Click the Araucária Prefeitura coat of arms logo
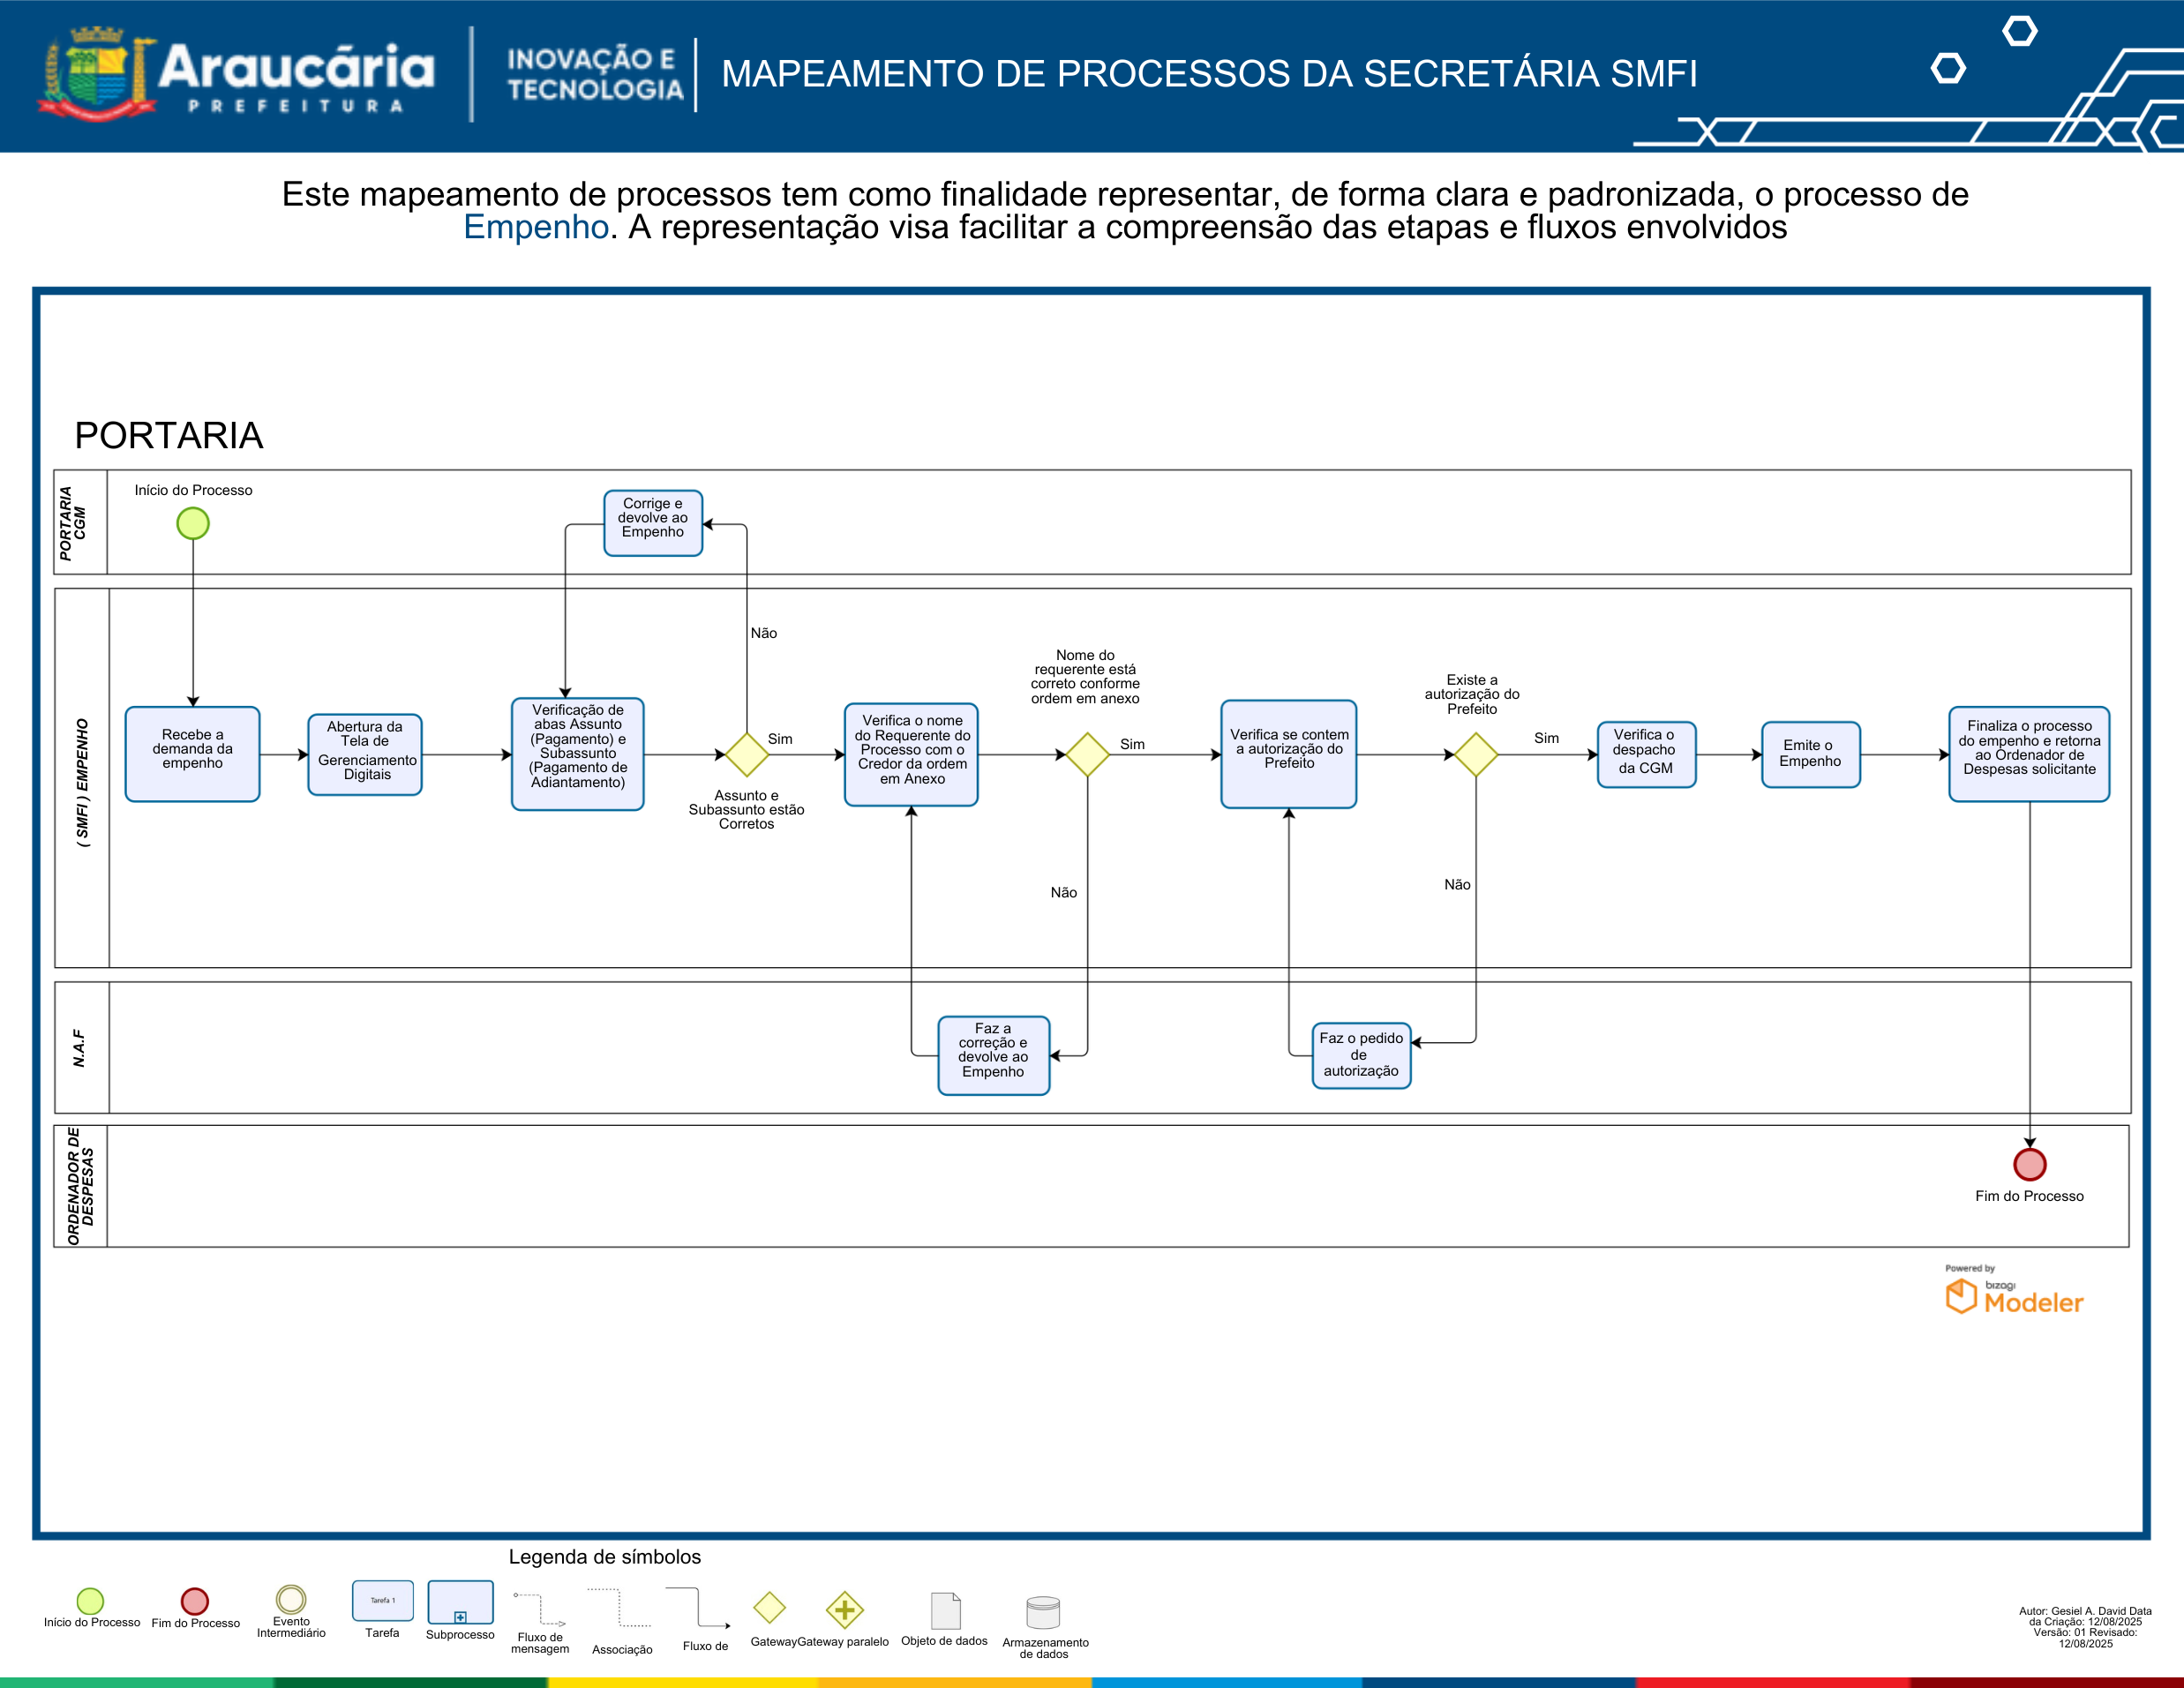2184x1688 pixels. pos(96,74)
